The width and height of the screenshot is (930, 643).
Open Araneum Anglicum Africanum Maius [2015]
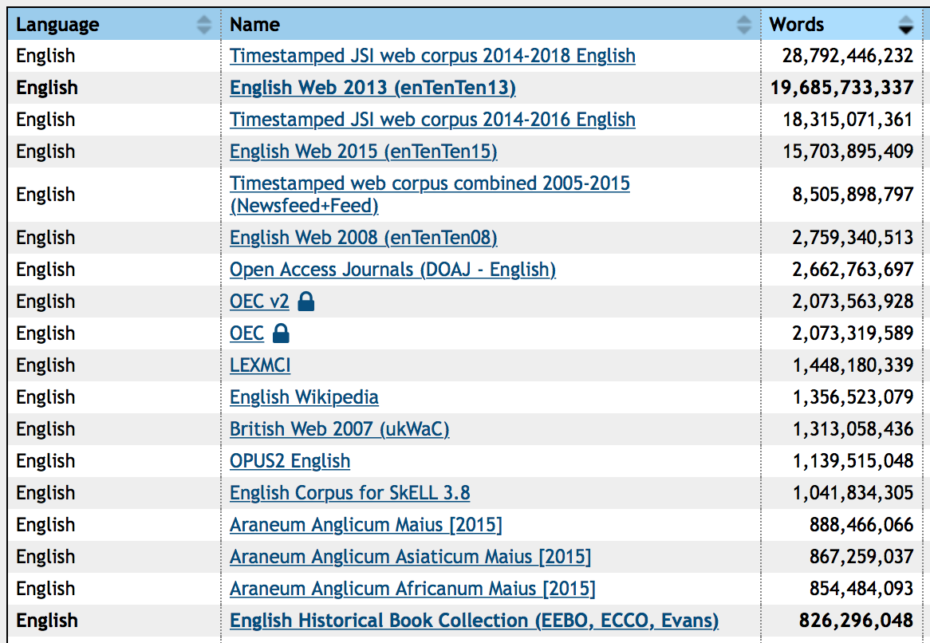[412, 590]
